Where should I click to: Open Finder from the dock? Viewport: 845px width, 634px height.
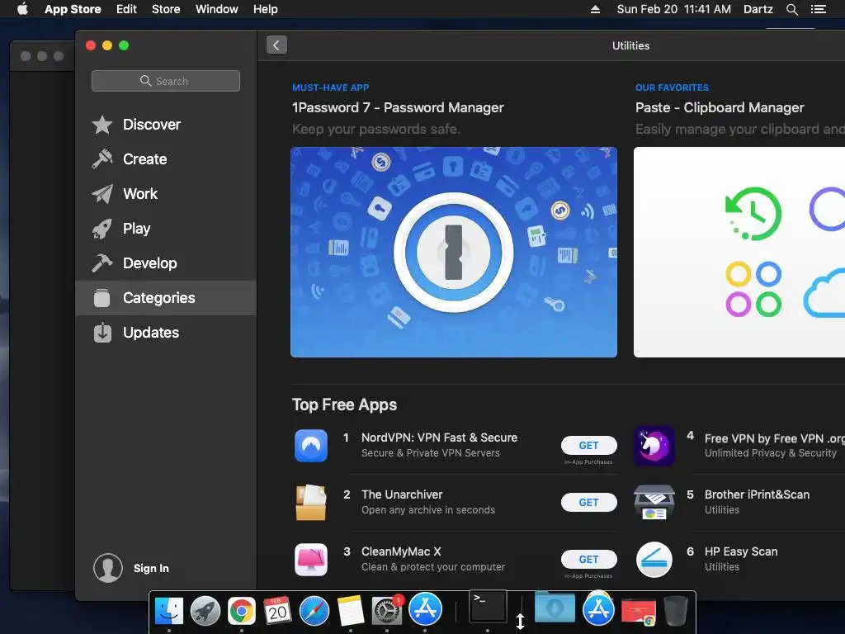pyautogui.click(x=168, y=611)
